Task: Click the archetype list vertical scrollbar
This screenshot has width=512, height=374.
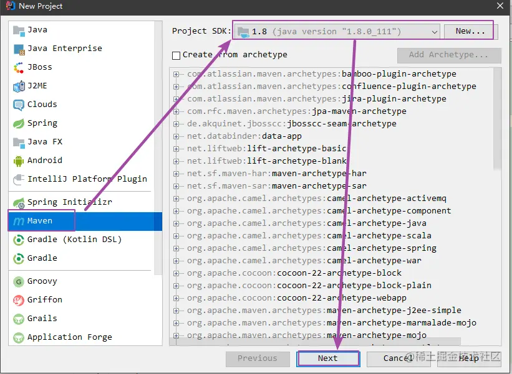Action: [x=497, y=119]
